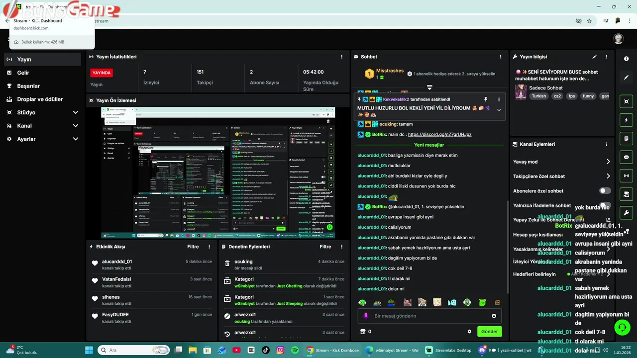Expand the Kanal sidebar section
Image resolution: width=637 pixels, height=358 pixels.
[42, 126]
